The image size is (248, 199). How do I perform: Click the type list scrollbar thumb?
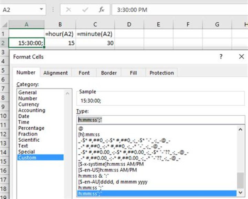(x=240, y=180)
